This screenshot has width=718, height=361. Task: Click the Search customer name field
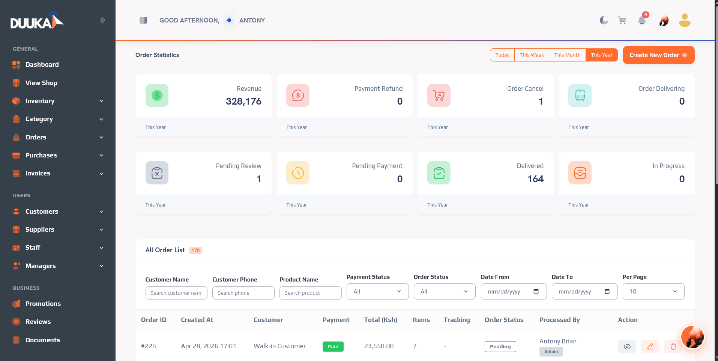click(176, 293)
